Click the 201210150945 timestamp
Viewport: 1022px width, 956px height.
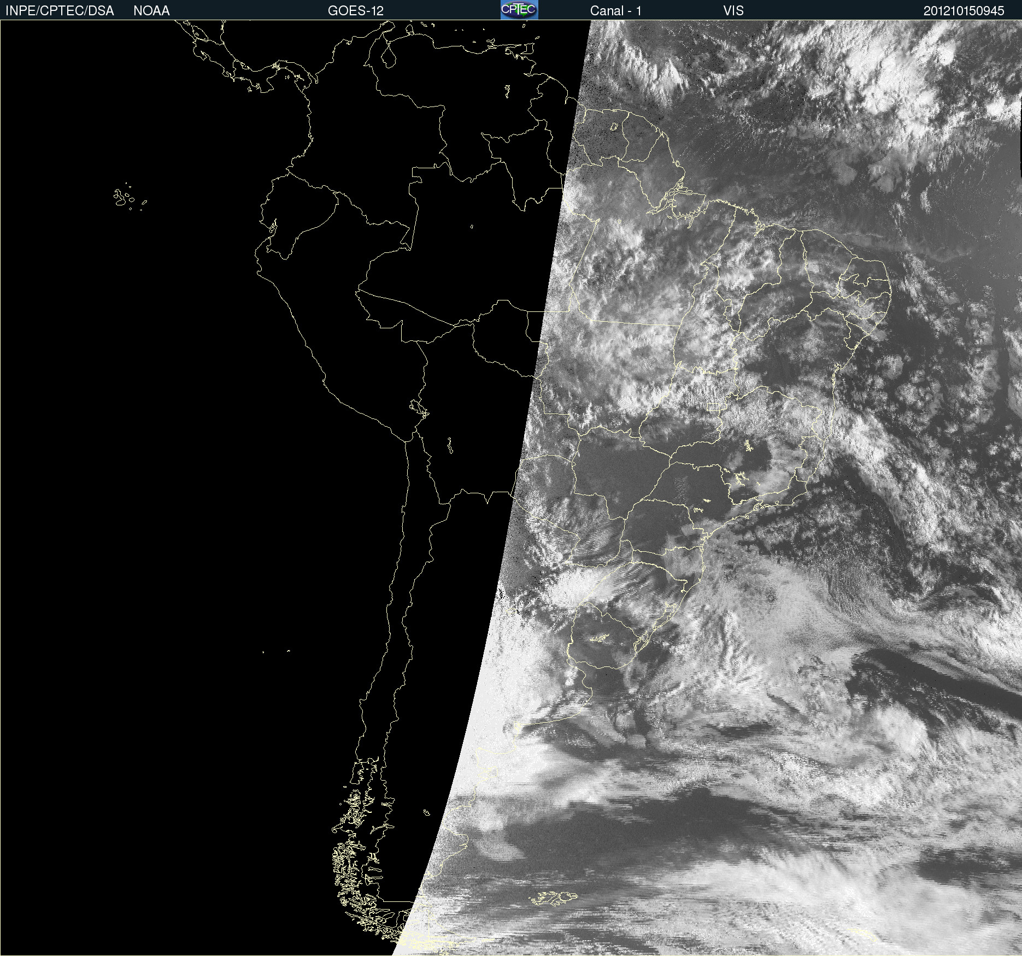[964, 11]
